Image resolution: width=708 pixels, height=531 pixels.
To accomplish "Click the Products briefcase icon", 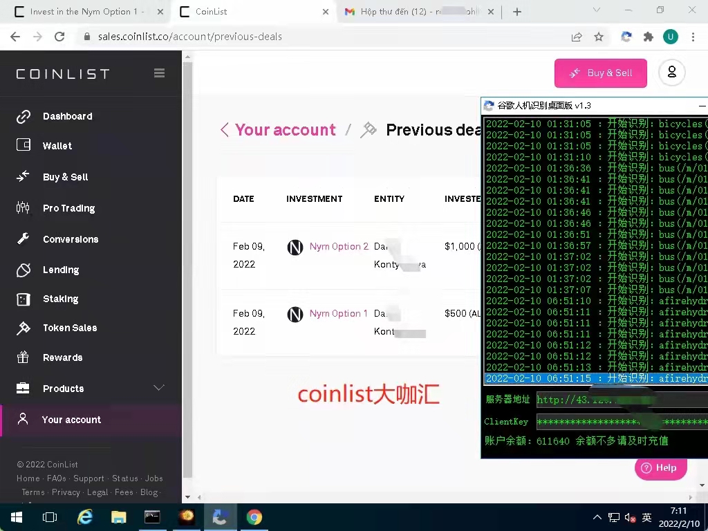I will coord(23,389).
